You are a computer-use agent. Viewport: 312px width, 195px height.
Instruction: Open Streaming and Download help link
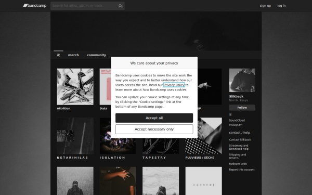click(x=239, y=147)
